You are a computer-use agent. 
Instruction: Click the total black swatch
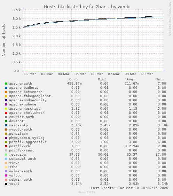coord(6,184)
